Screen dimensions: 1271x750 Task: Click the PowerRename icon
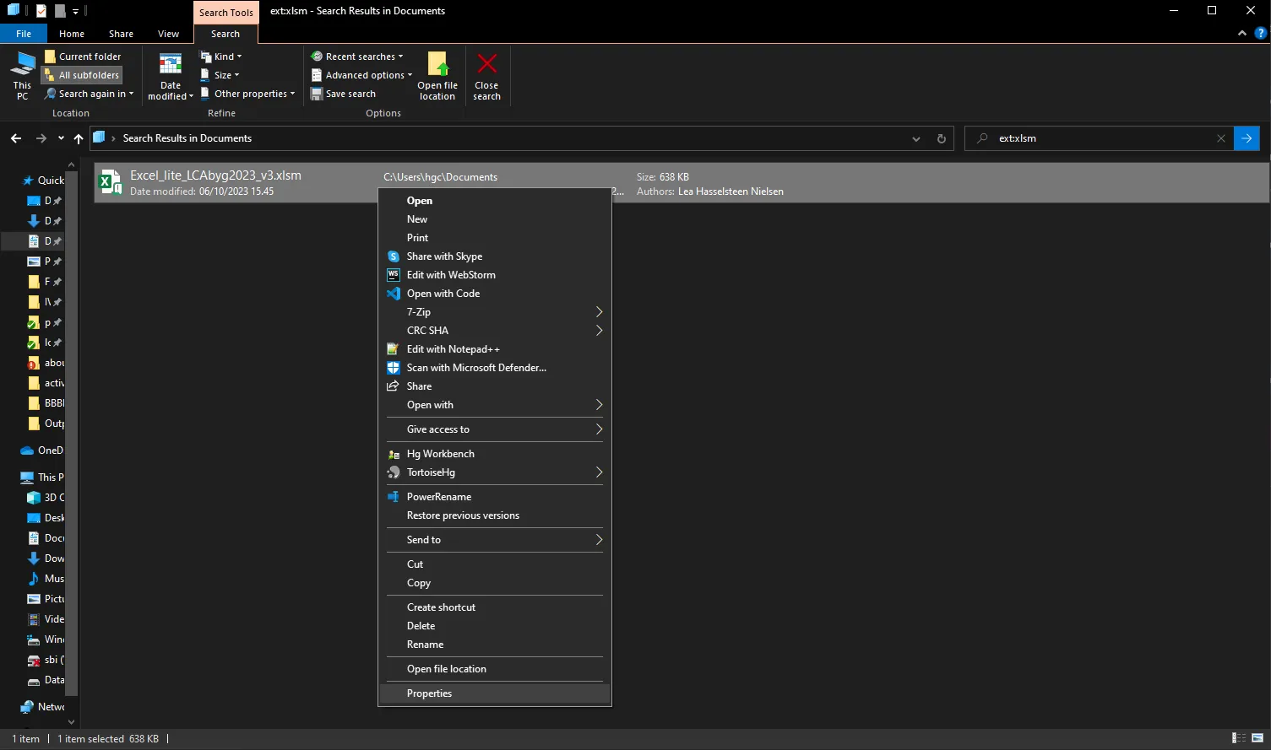[393, 497]
